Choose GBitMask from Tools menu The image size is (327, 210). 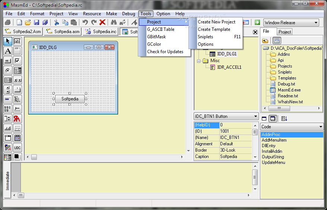pyautogui.click(x=156, y=37)
